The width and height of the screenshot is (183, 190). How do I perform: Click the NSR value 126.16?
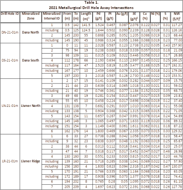[177, 30]
